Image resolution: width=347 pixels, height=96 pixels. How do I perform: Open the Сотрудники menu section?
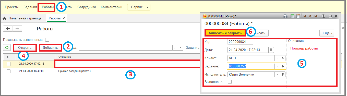pyautogui.click(x=87, y=7)
